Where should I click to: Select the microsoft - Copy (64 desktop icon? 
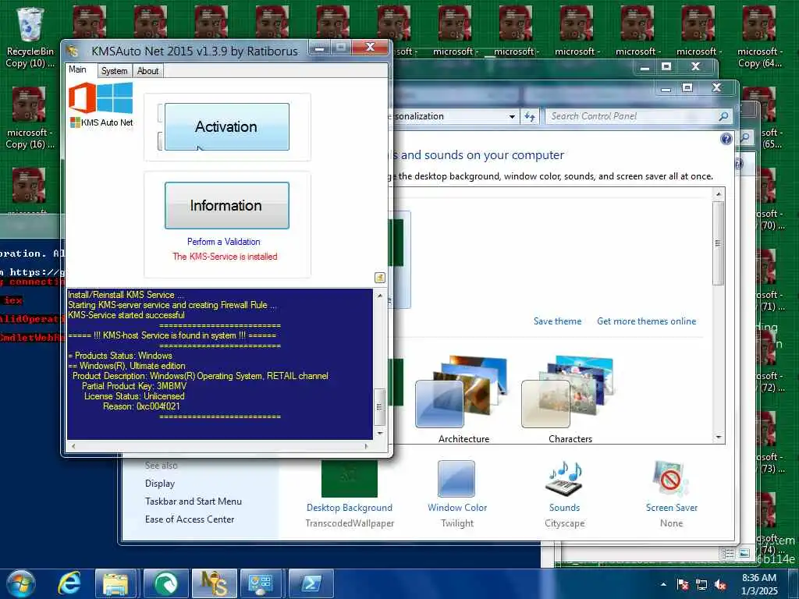tap(759, 37)
